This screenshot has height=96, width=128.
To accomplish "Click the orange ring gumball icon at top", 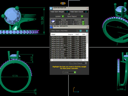I will coord(63,3).
